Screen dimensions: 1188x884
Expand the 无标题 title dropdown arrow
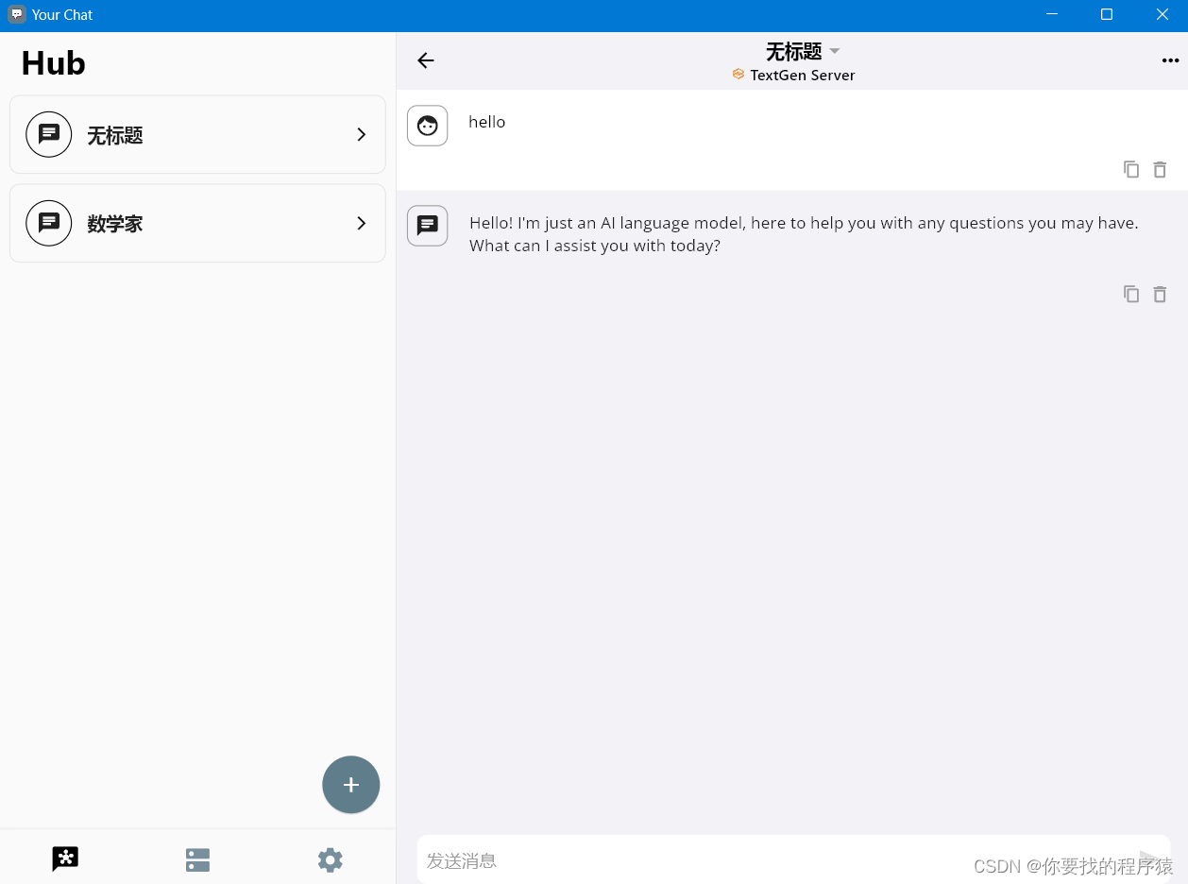point(835,51)
